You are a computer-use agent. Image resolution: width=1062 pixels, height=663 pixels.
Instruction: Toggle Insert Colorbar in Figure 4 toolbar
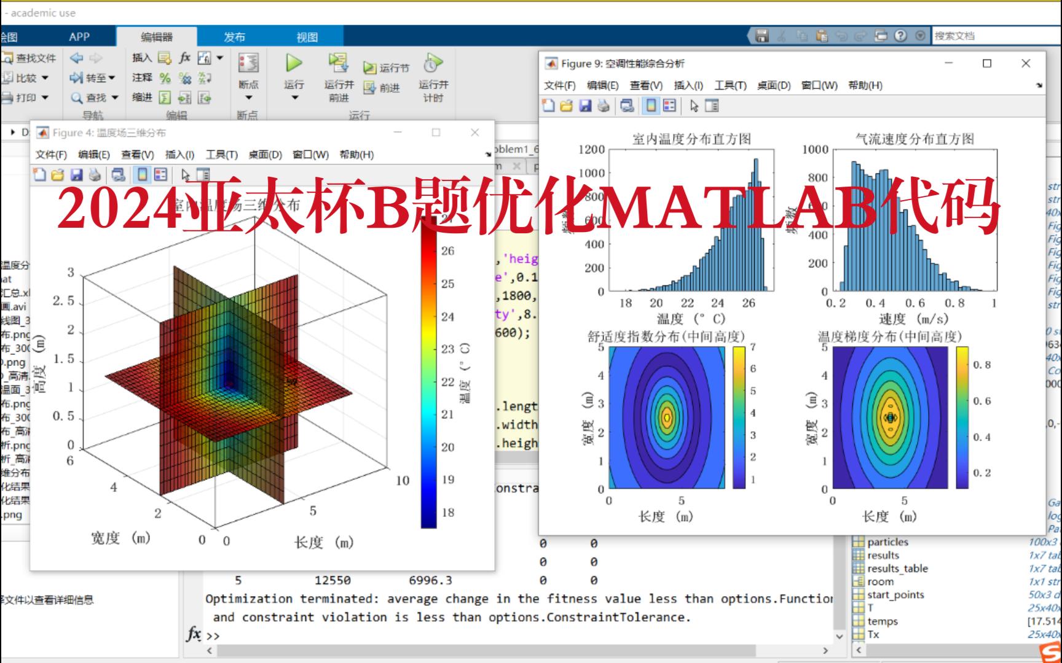(142, 175)
